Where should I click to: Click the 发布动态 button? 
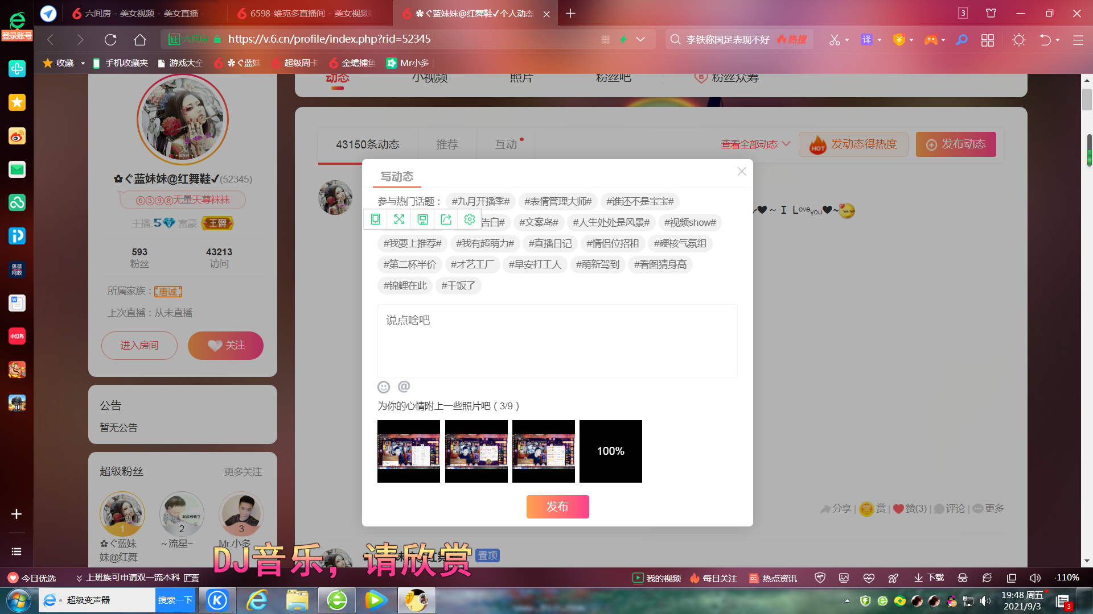[x=956, y=144]
